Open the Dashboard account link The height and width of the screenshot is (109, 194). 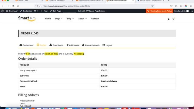pos(26,45)
